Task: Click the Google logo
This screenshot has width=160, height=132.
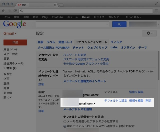Action: pos(14,24)
